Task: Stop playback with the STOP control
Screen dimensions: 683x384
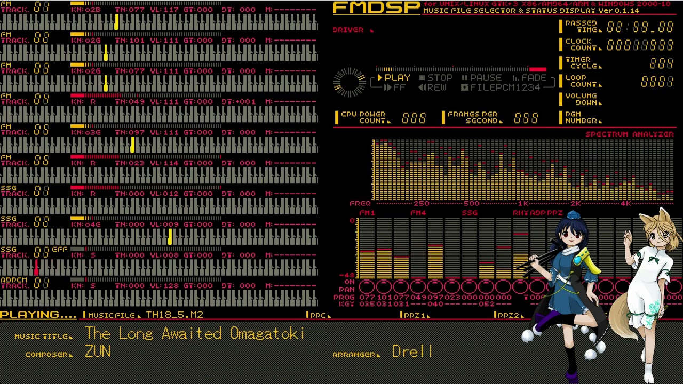Action: [x=436, y=78]
